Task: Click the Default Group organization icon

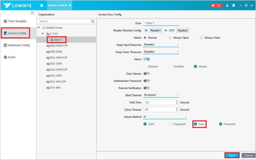Action: [44, 28]
